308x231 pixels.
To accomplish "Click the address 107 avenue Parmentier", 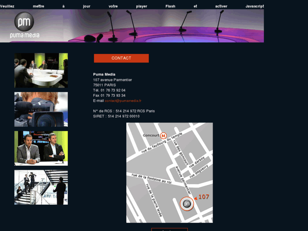I will [112, 80].
